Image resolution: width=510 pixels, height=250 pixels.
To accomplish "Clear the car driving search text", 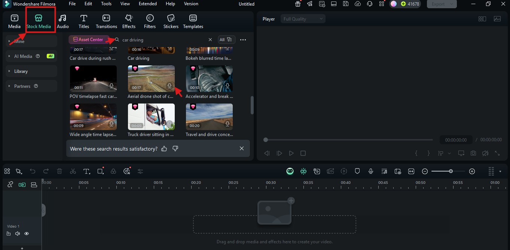I will pos(210,40).
